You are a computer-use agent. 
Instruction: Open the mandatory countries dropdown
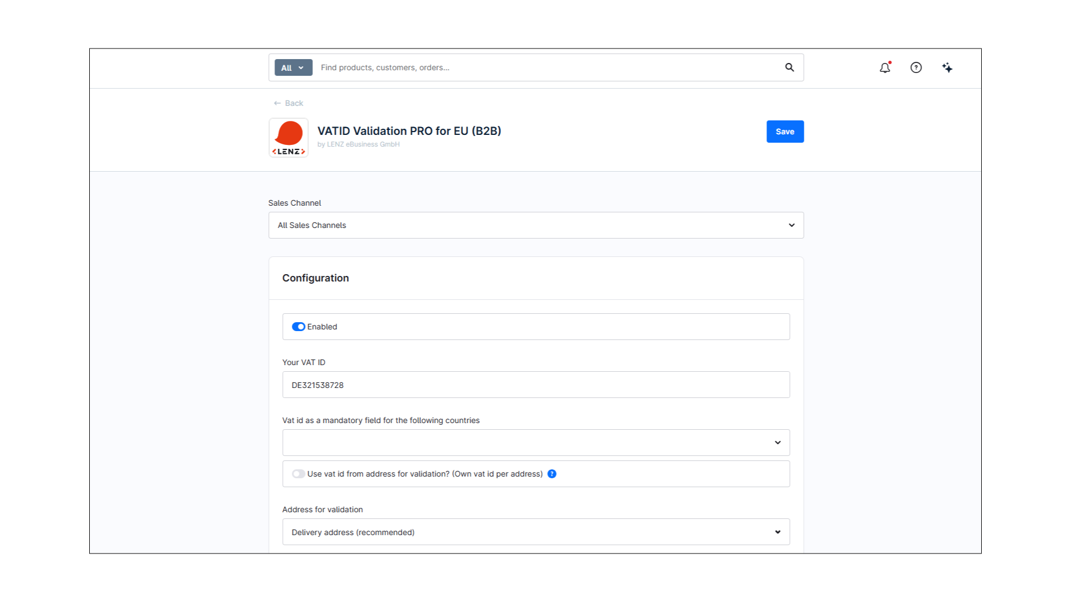pos(535,443)
